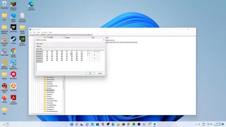Select the Taskband key in the tree
226x127 pixels.
point(49,95)
